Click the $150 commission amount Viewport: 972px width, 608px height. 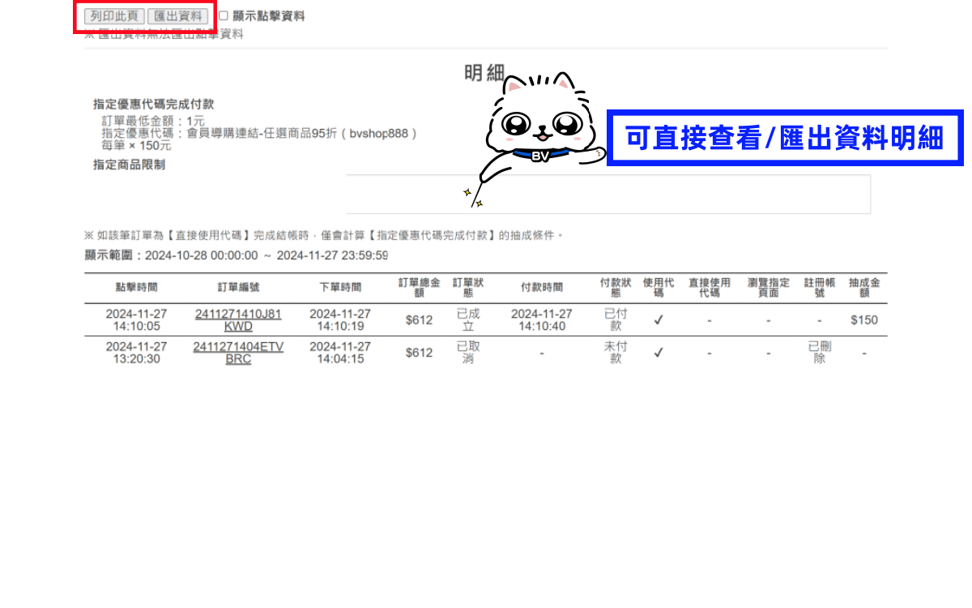(864, 320)
